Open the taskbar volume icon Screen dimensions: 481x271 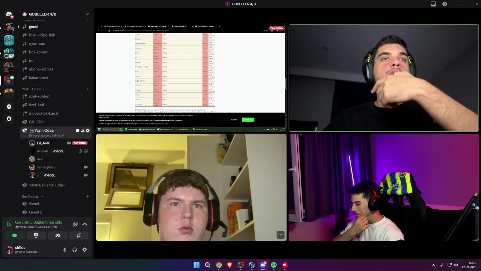pyautogui.click(x=456, y=265)
